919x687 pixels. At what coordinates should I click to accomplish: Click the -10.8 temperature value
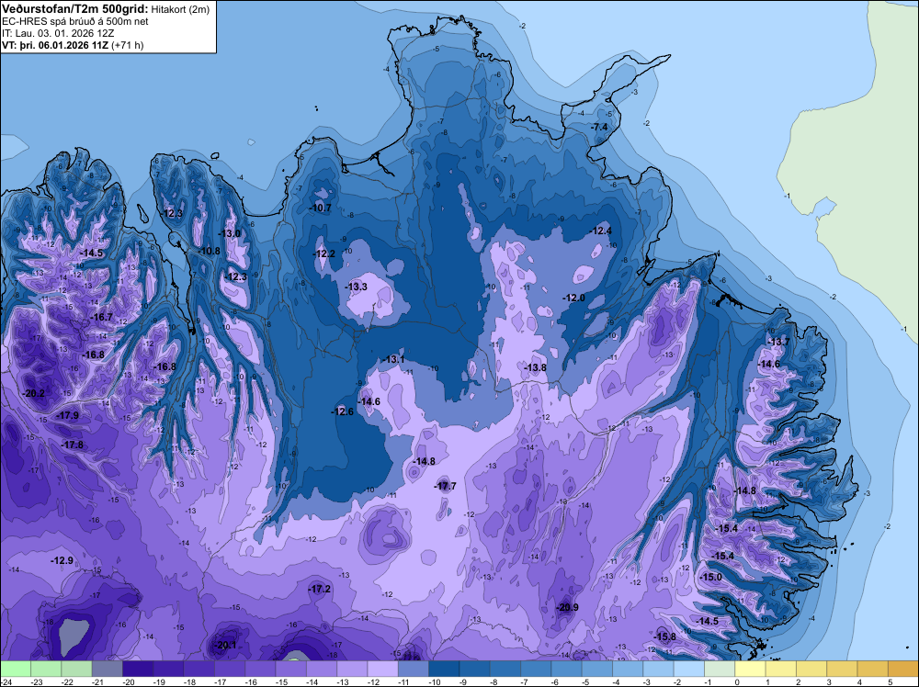210,252
